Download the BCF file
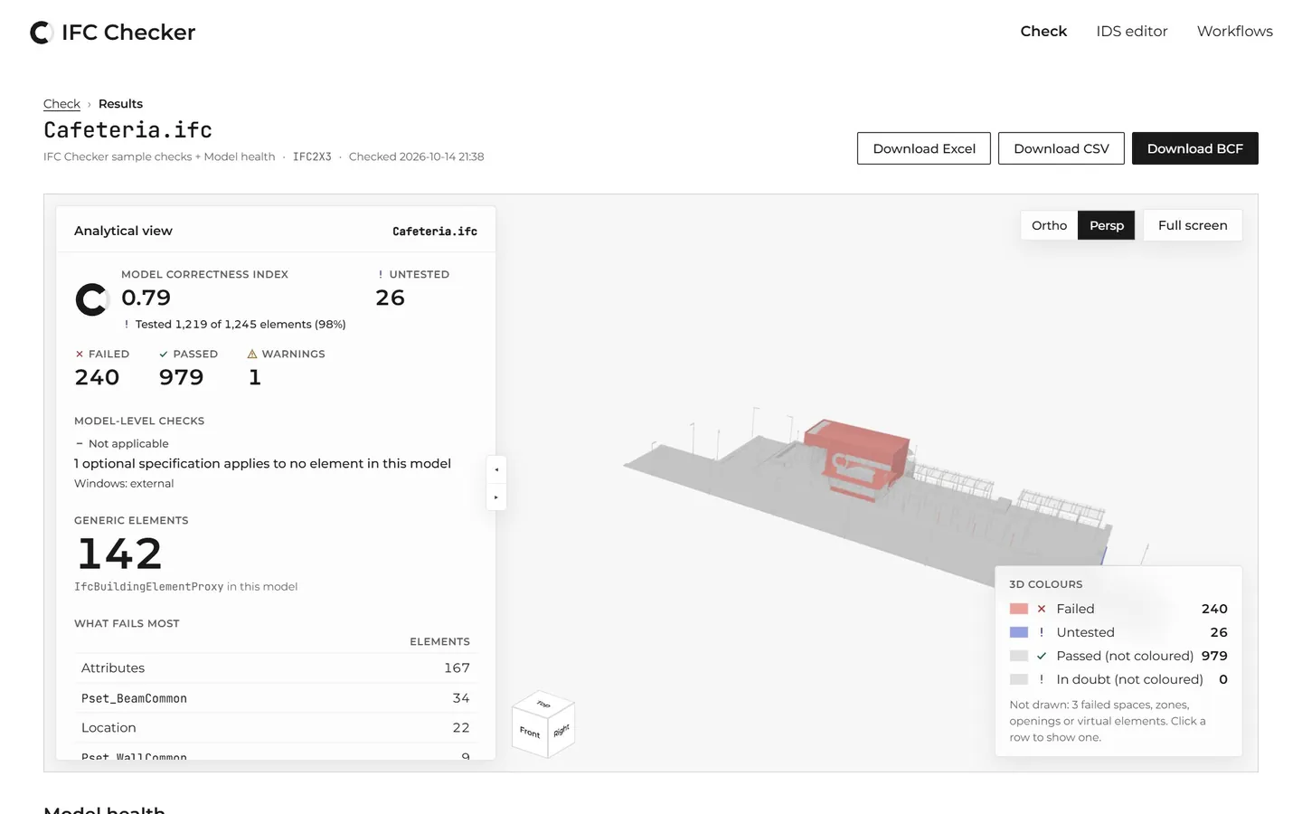1302x814 pixels. 1195,148
